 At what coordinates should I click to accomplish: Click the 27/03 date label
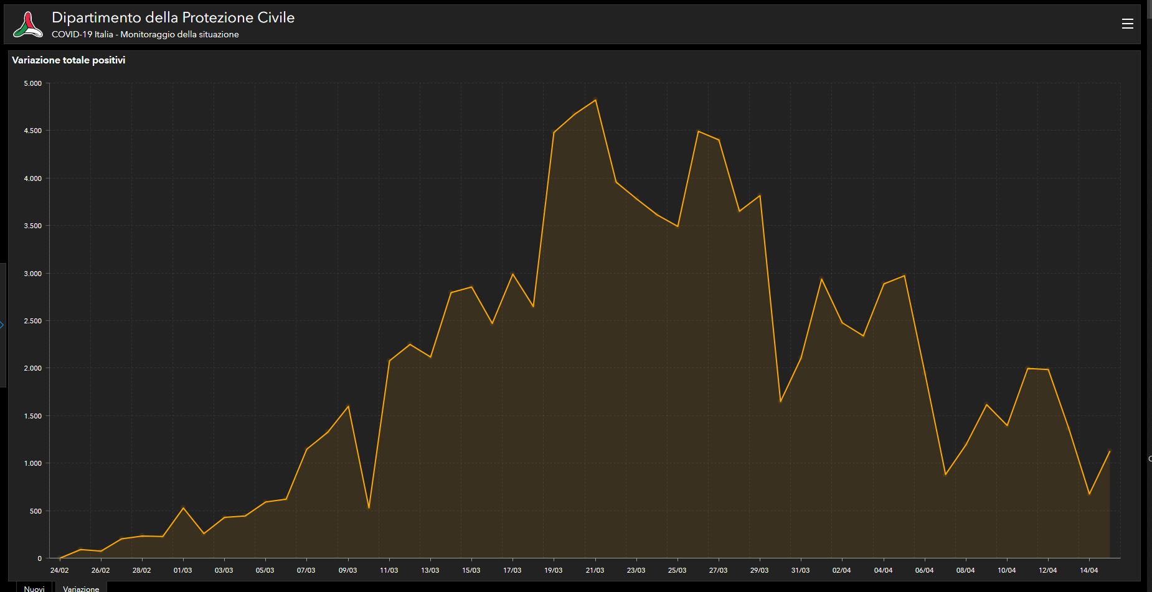718,570
